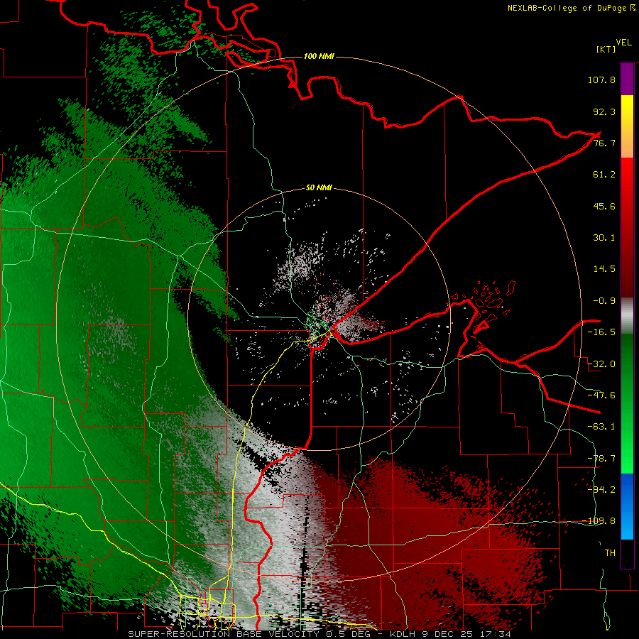Pick the gray near-zero color bar segment
The height and width of the screenshot is (639, 639).
(x=627, y=316)
